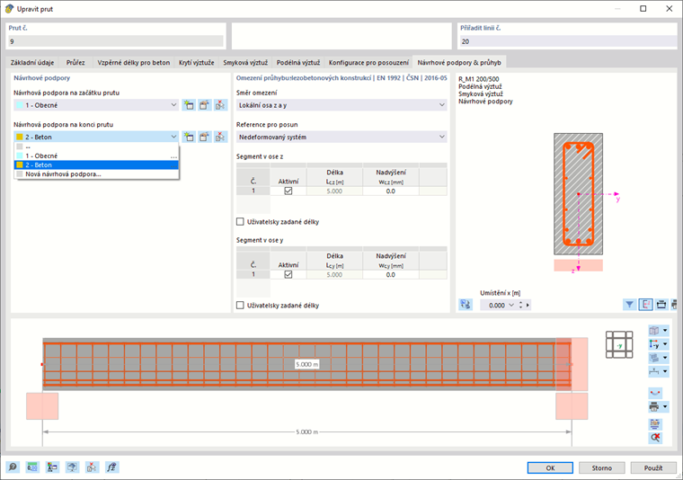The image size is (683, 480).
Task: Open the help speech-bubble icon at bottom left
Action: [13, 467]
